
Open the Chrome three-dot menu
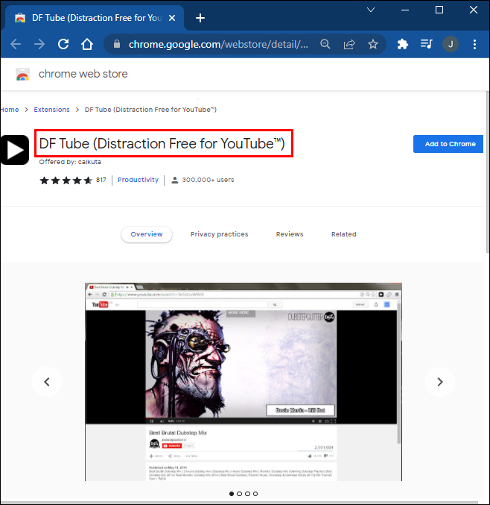click(x=474, y=44)
